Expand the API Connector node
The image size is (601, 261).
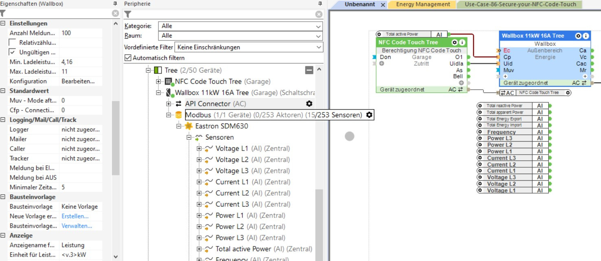(168, 104)
